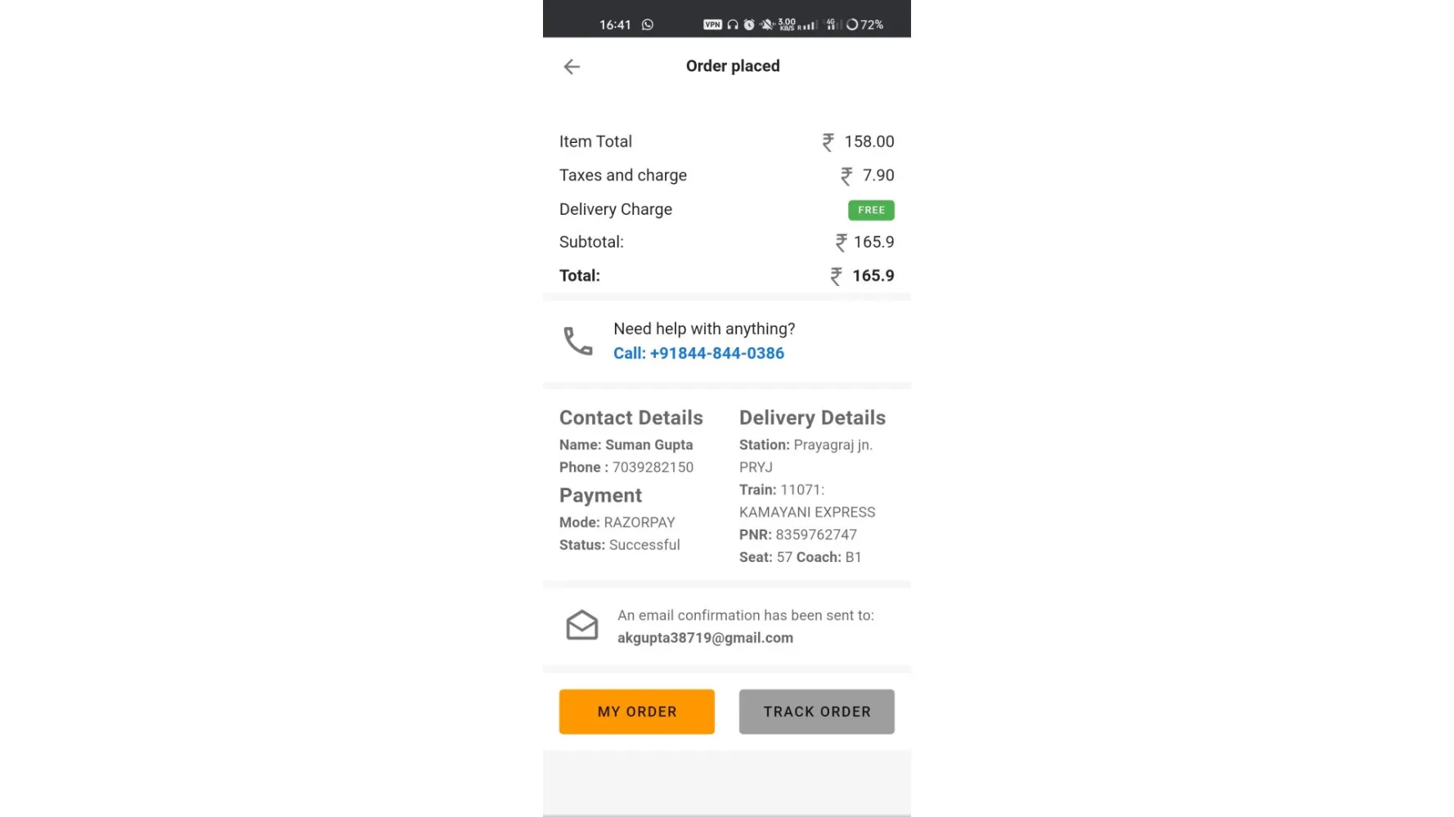This screenshot has height=817, width=1454.
Task: Open Track Order button
Action: coord(817,712)
